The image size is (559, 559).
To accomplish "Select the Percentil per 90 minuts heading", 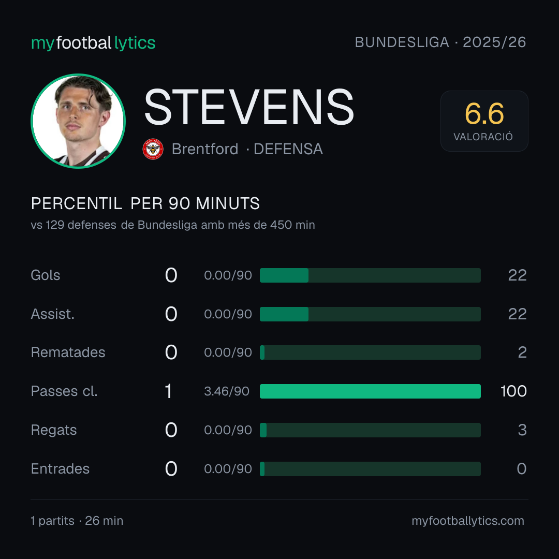I will click(x=145, y=203).
